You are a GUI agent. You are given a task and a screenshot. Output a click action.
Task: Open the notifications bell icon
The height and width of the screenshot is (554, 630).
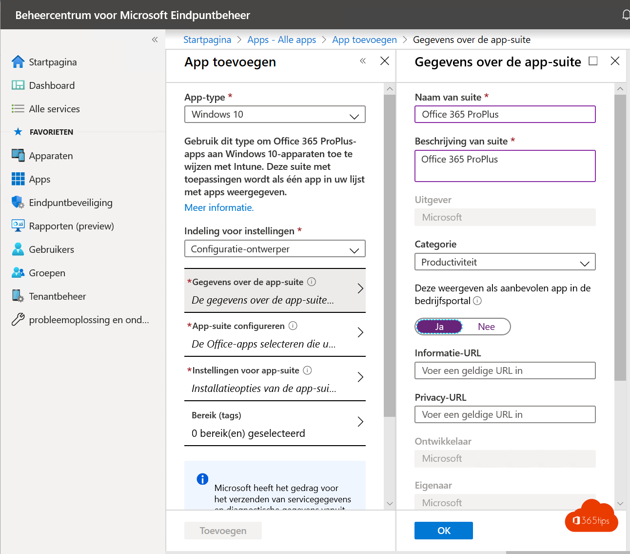tap(626, 15)
